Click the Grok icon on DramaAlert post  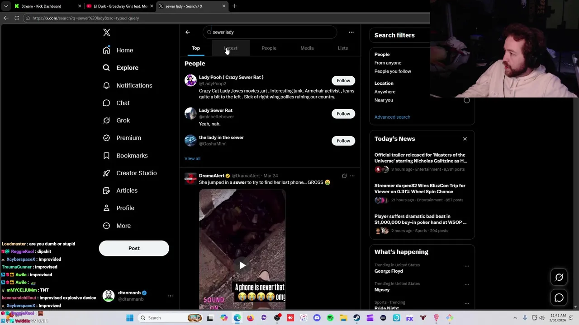click(344, 176)
